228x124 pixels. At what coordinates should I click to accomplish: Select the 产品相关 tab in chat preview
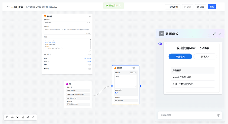pyautogui.click(x=180, y=57)
